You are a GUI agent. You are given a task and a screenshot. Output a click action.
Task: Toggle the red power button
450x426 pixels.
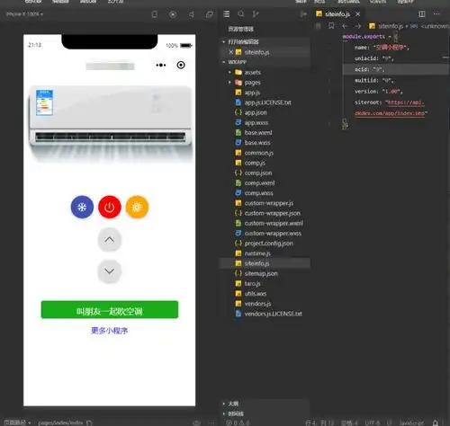point(110,207)
